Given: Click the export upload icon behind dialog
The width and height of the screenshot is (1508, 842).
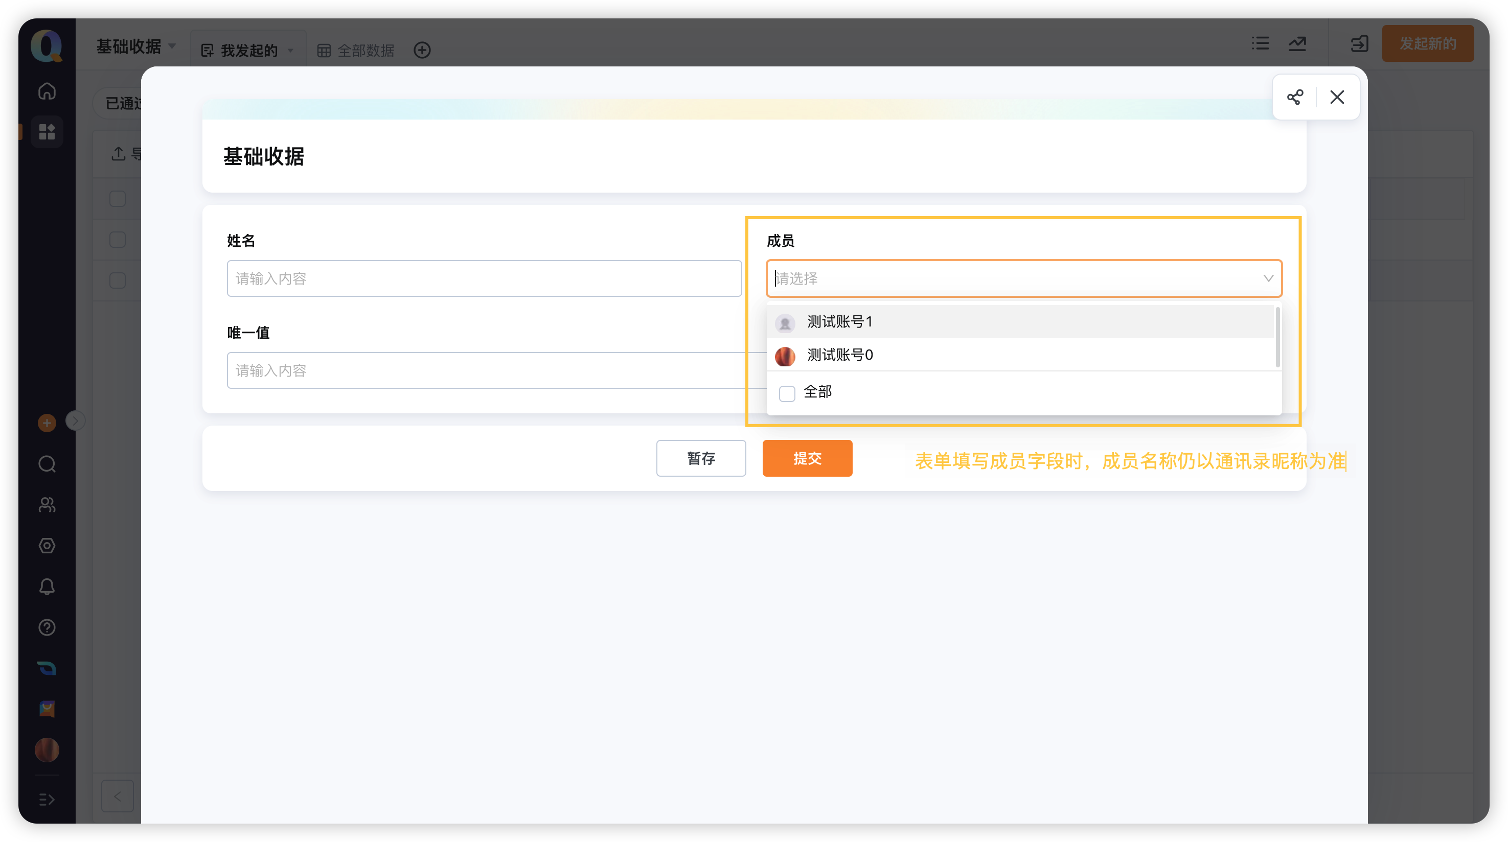Looking at the screenshot, I should tap(119, 154).
